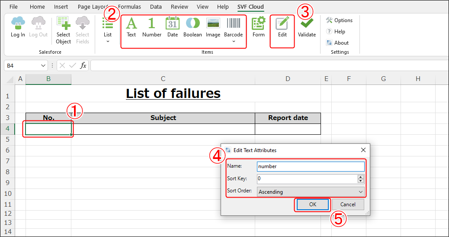449x237 pixels.
Task: Click the Barcode item icon
Action: 234,23
